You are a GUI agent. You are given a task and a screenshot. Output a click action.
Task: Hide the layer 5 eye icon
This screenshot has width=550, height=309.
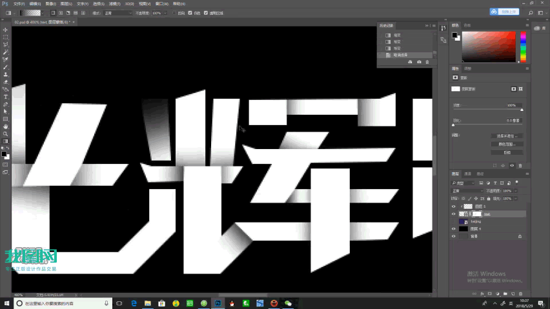454,206
